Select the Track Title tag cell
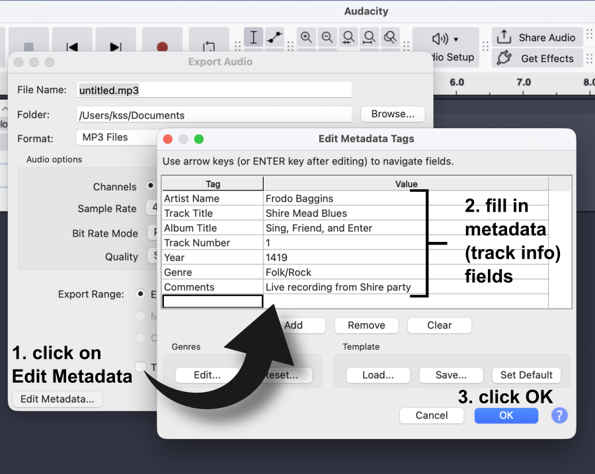This screenshot has height=474, width=595. 213,214
